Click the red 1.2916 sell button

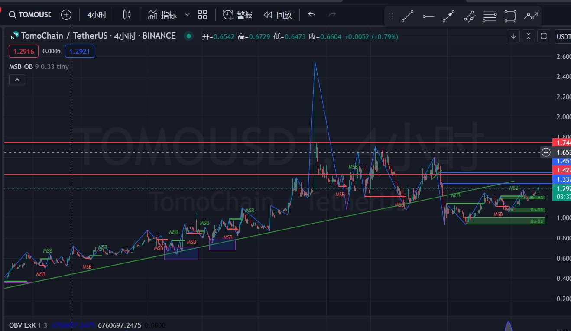(x=23, y=52)
